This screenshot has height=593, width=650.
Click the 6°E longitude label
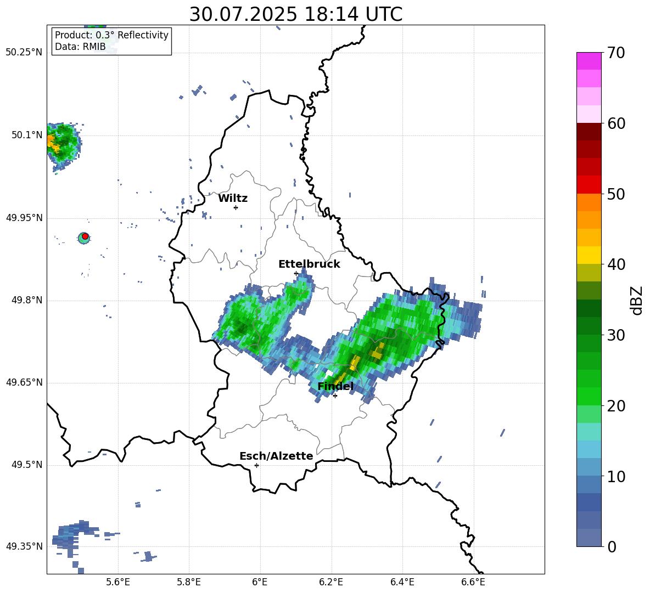[x=260, y=582]
